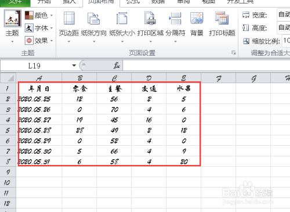Expand the Margins (页边距) dropdown arrow

pos(69,41)
